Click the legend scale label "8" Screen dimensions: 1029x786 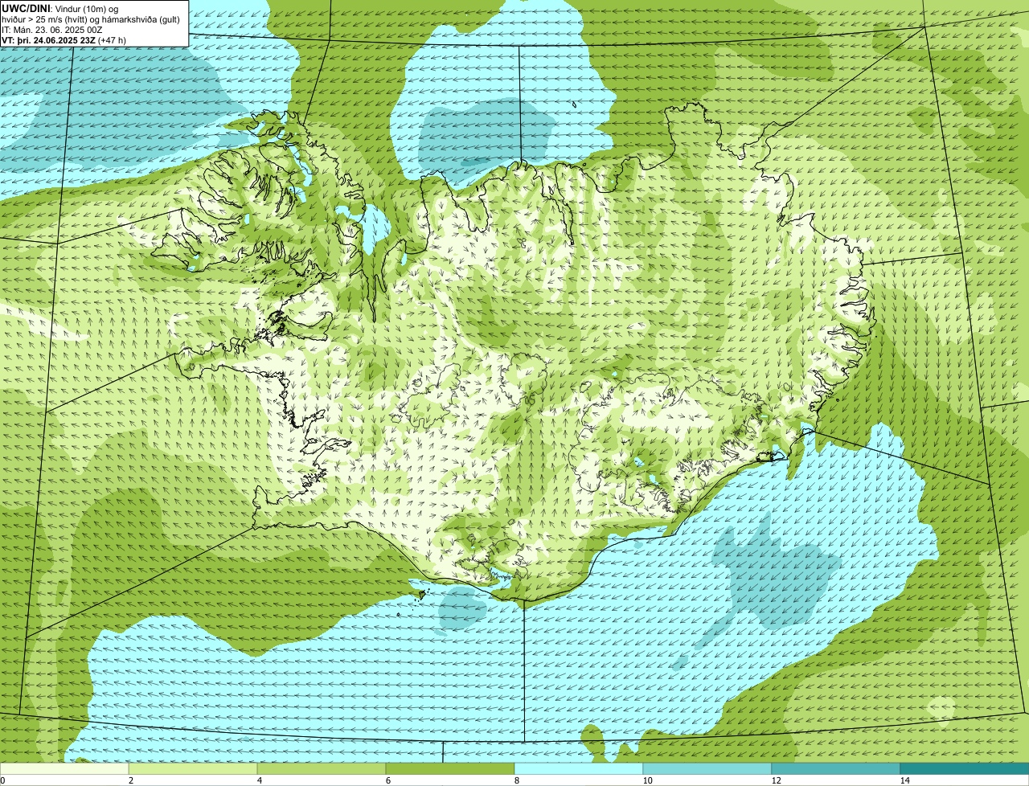[x=516, y=780]
